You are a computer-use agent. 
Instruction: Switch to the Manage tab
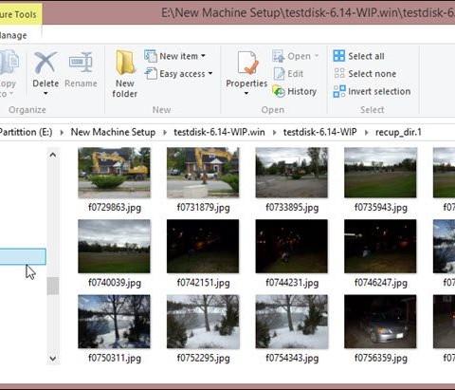pos(13,35)
